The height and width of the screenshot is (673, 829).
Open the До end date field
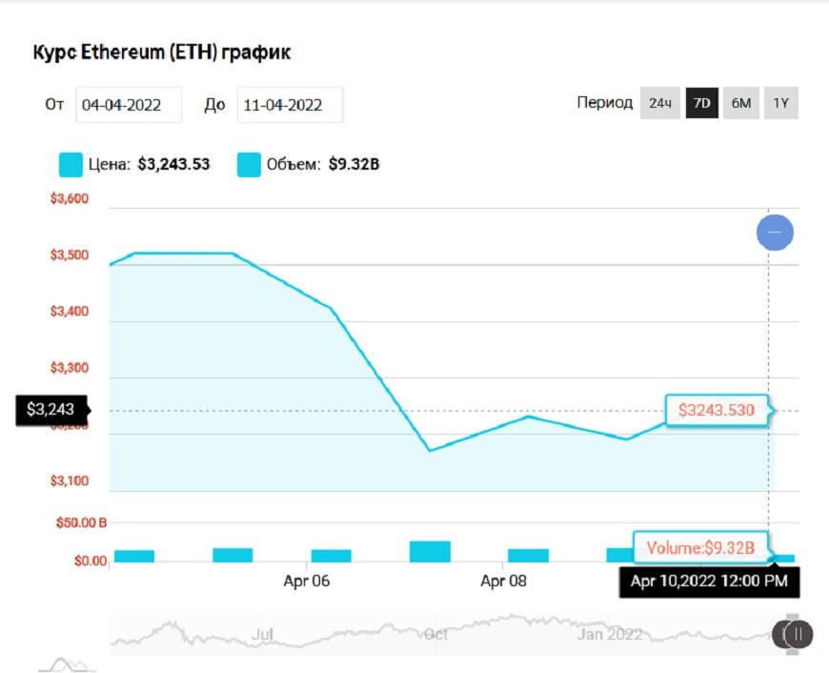point(290,105)
